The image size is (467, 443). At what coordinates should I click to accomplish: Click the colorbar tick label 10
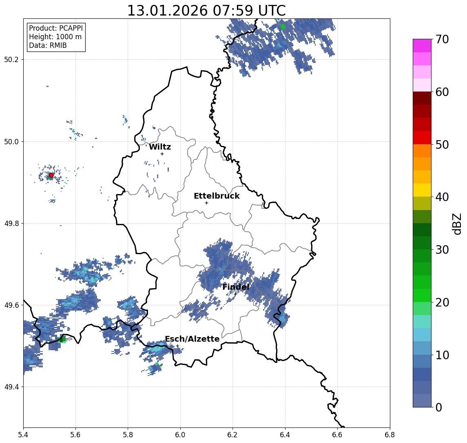click(x=442, y=355)
